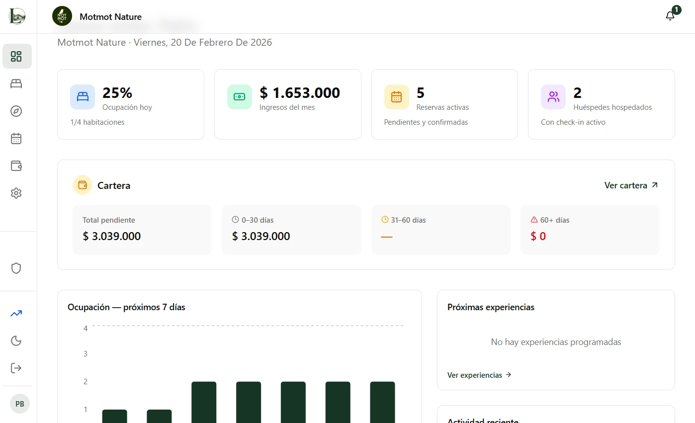Open settings via the gear icon

click(x=16, y=193)
